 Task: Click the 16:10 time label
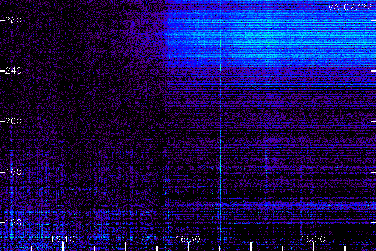point(63,239)
